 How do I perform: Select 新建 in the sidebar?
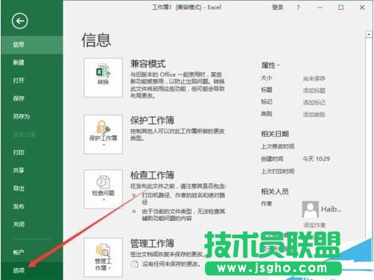point(32,63)
